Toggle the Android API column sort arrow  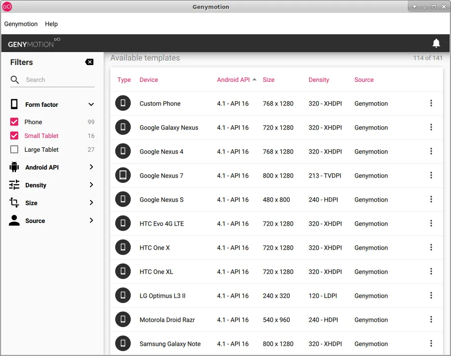[x=254, y=80]
